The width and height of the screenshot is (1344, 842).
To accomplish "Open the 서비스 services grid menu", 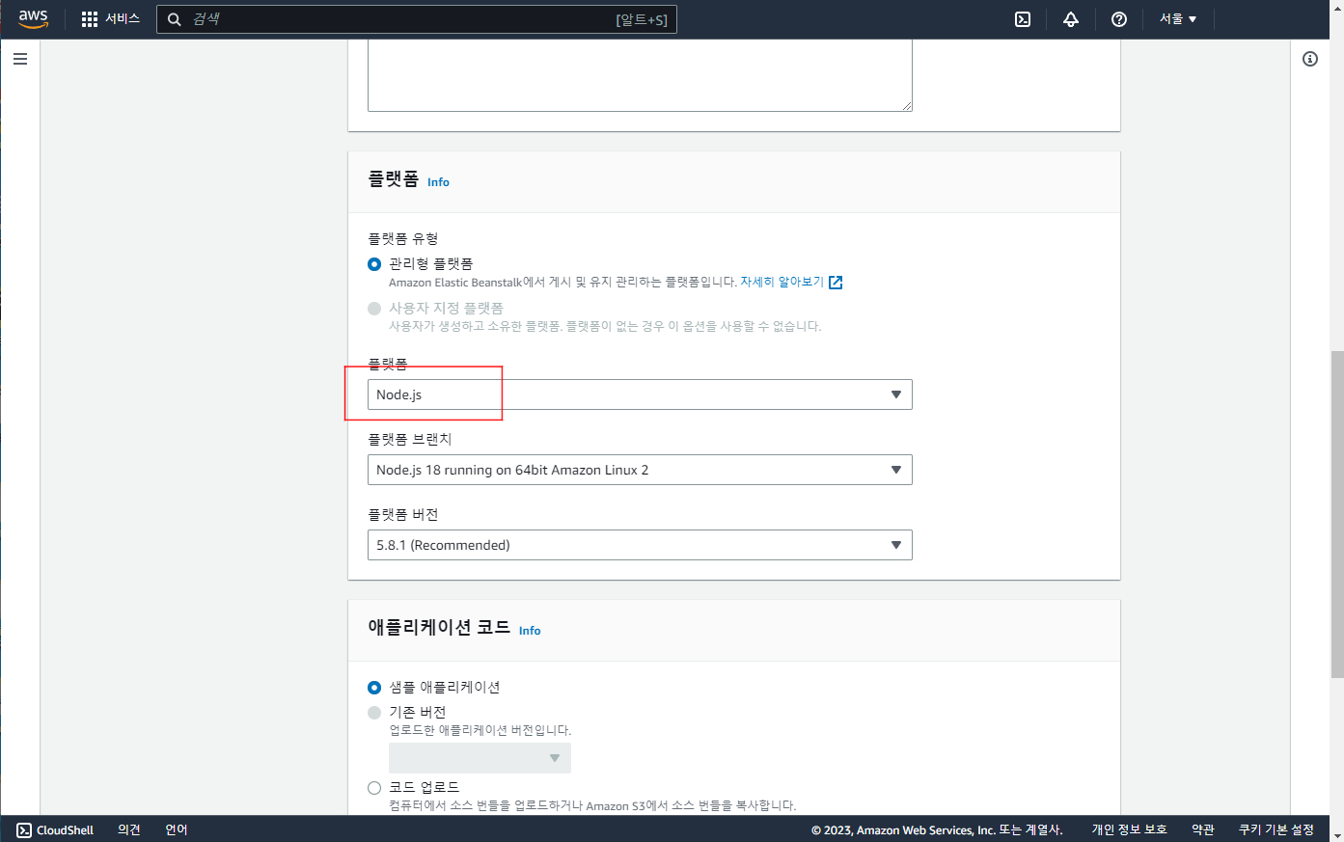I will [x=111, y=19].
